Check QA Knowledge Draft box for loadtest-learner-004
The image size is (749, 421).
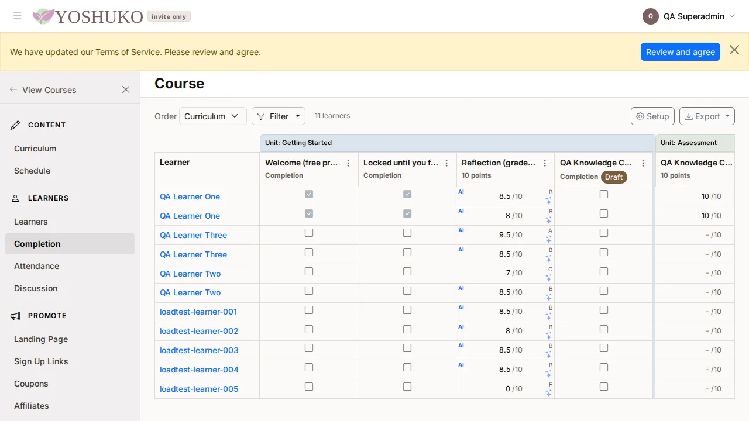(604, 367)
